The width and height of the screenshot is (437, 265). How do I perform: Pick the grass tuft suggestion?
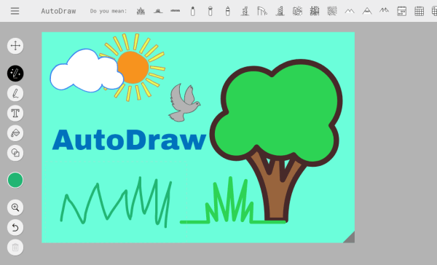click(x=141, y=12)
